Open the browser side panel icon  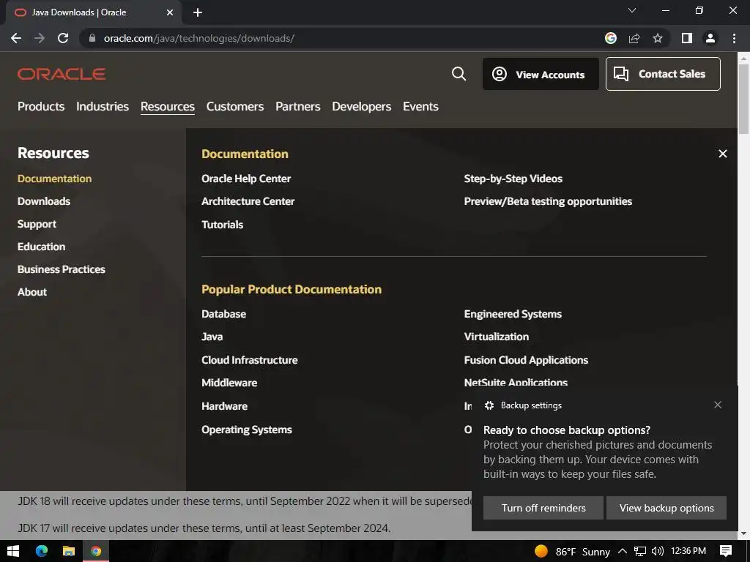687,38
